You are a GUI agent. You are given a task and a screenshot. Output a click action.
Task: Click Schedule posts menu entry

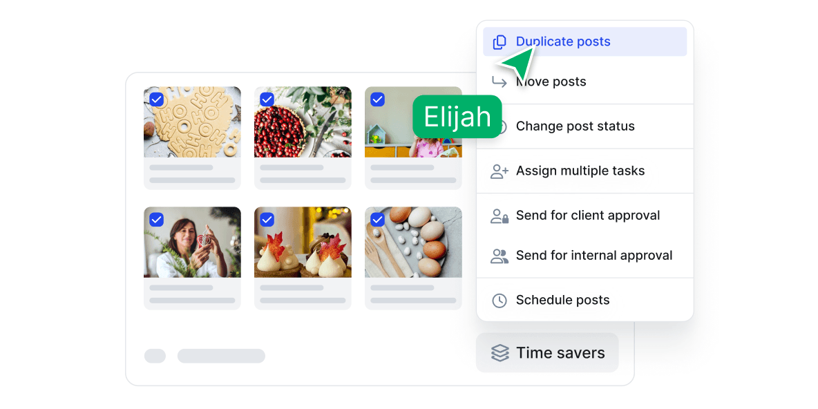point(562,301)
